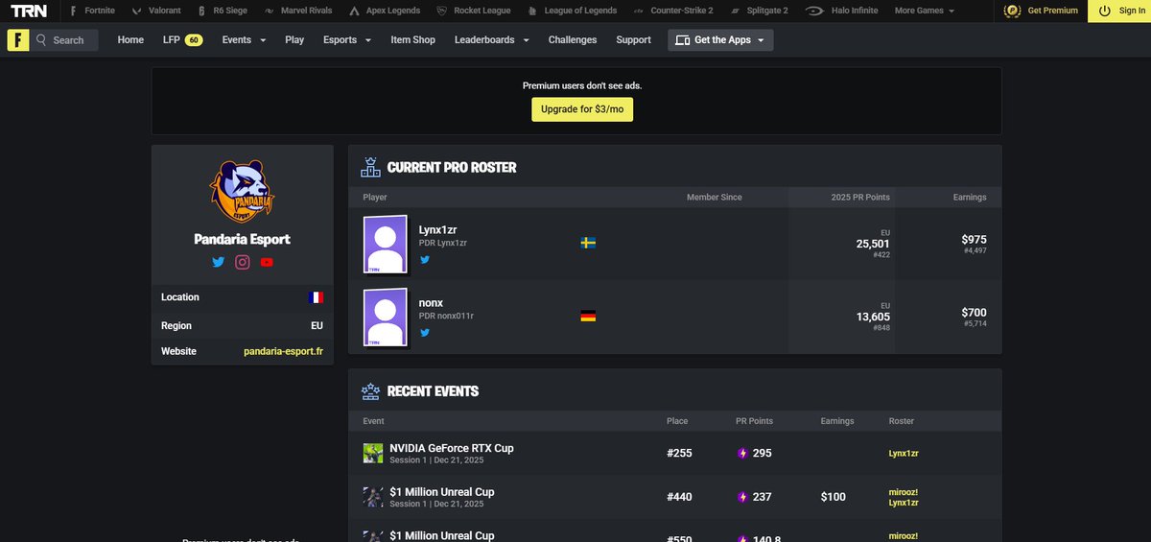Focus the Search field
This screenshot has height=542, width=1151.
point(64,40)
